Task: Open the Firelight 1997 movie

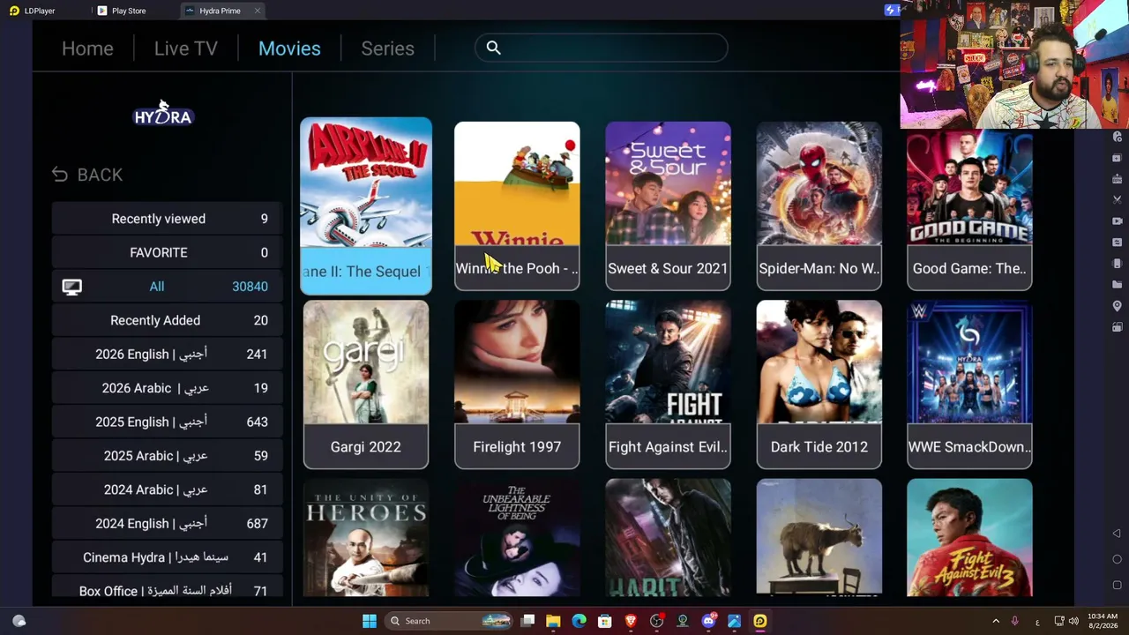Action: tap(517, 384)
